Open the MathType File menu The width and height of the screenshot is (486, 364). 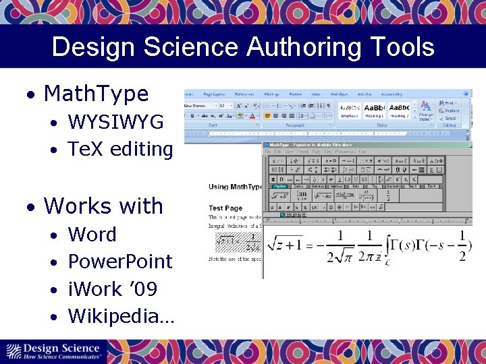tap(267, 152)
